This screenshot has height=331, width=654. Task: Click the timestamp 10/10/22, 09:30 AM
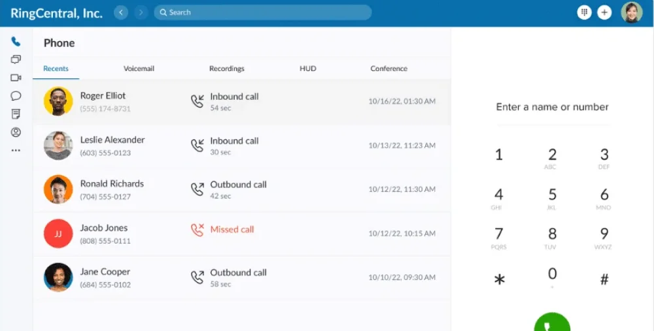(402, 277)
